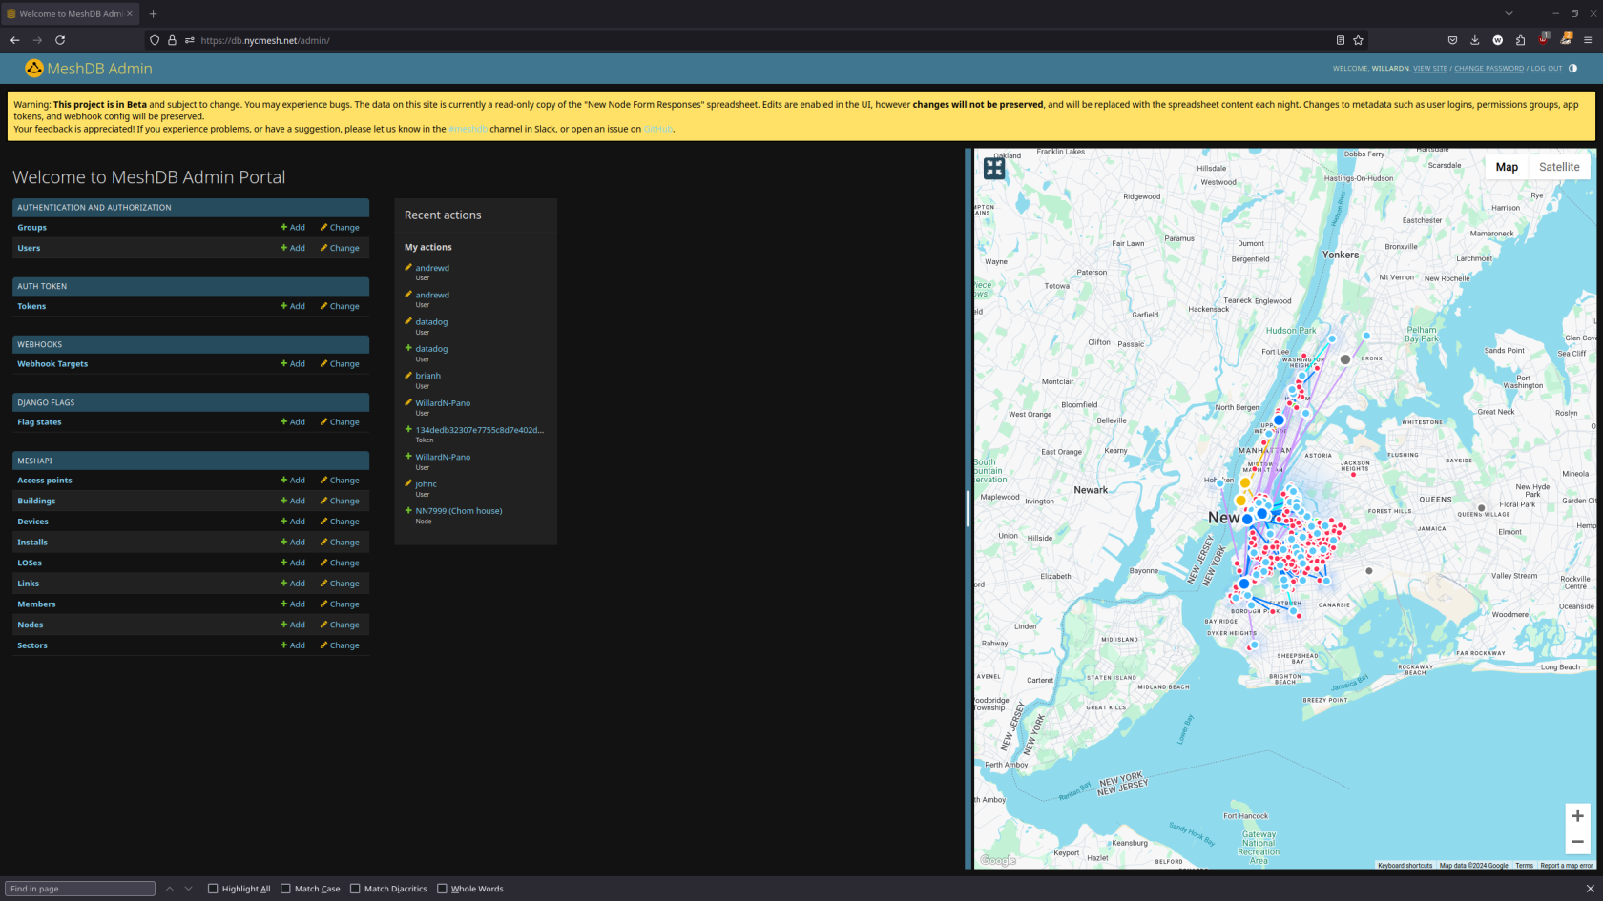
Task: Open Save to Pocket icon
Action: click(x=1452, y=40)
